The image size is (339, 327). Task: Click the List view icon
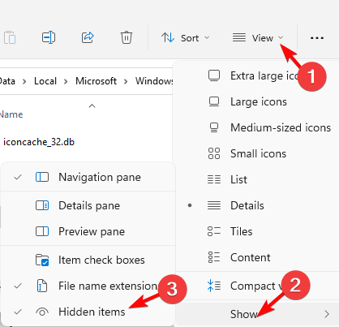214,179
